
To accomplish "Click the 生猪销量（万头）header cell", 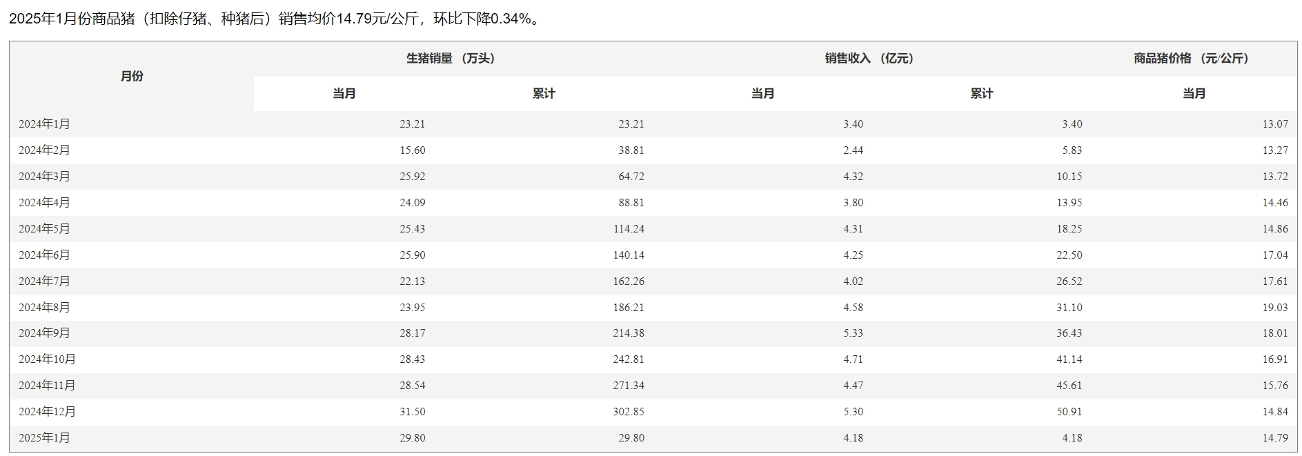I will coord(450,59).
